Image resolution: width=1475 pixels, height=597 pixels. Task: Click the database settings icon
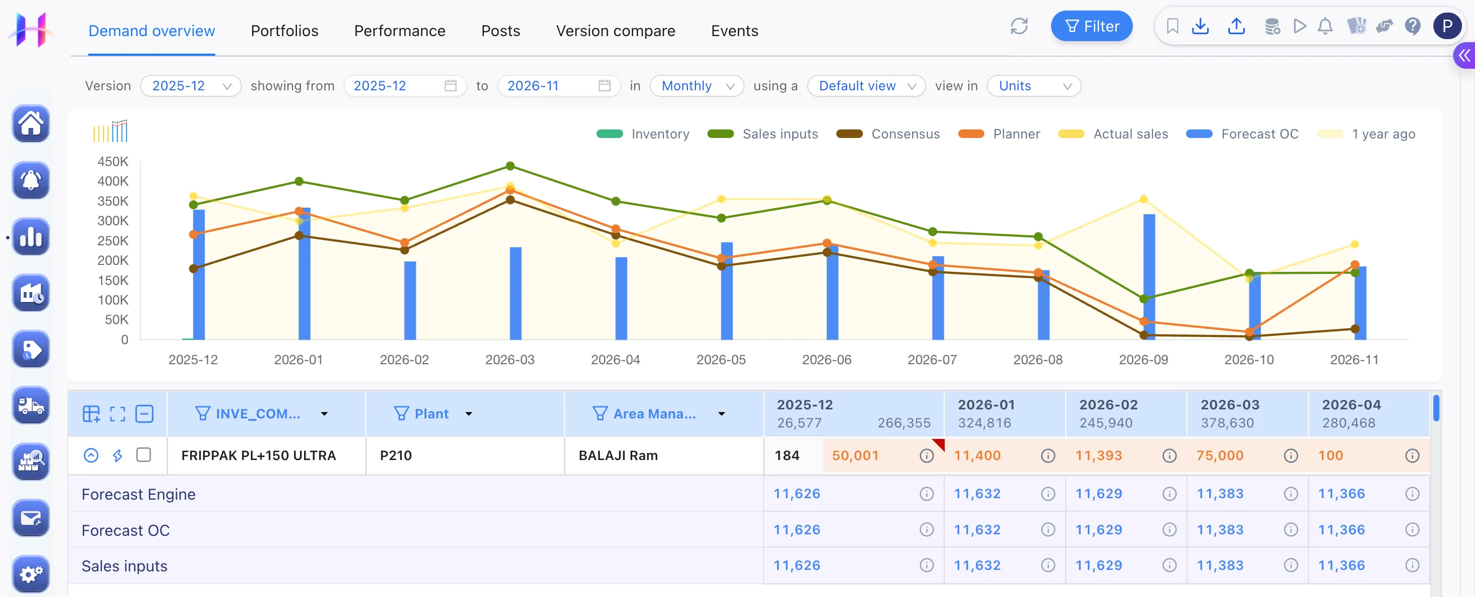pyautogui.click(x=1272, y=26)
